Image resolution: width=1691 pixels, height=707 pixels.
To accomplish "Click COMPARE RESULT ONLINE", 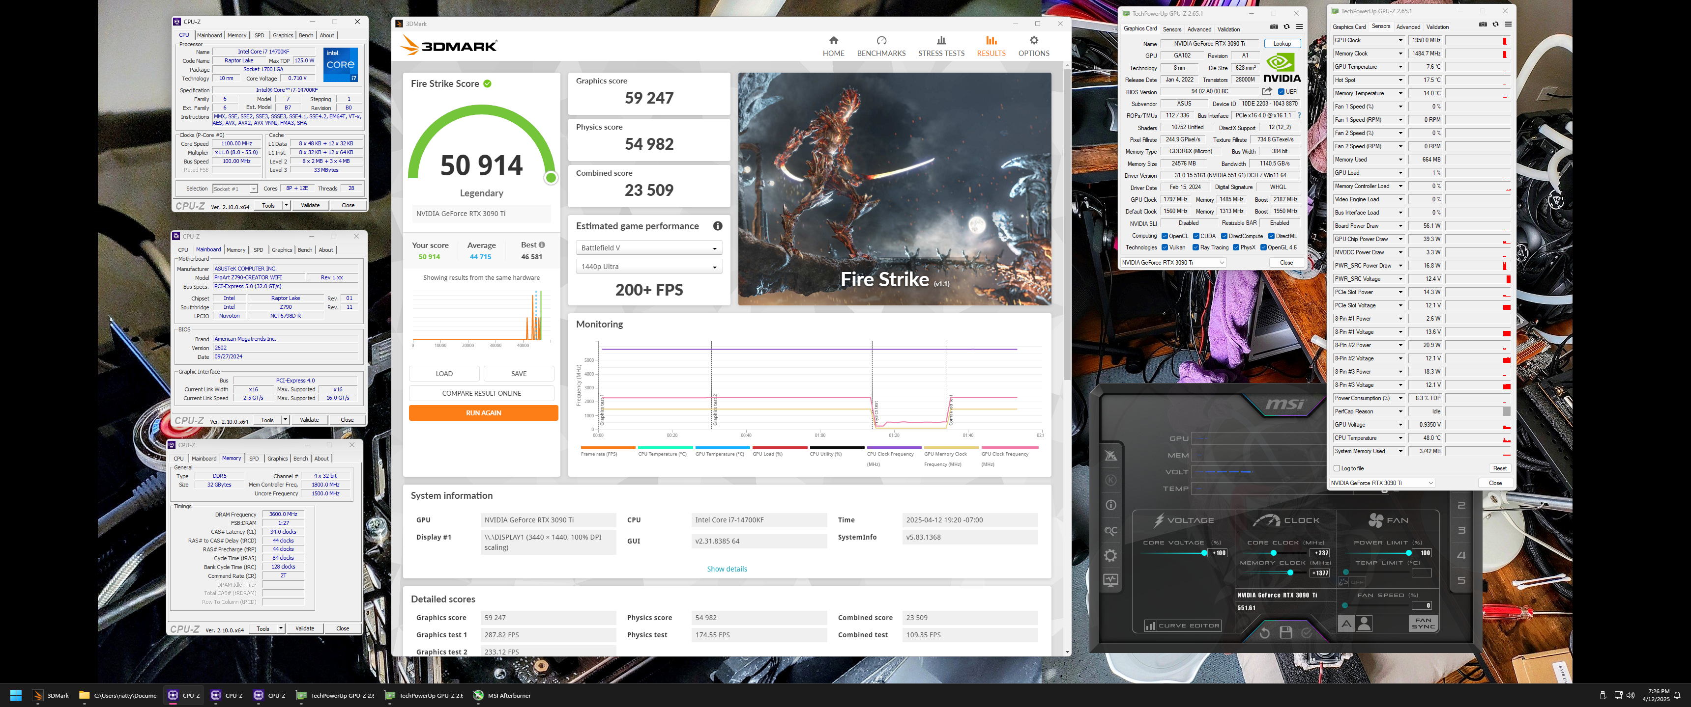I will 481,393.
